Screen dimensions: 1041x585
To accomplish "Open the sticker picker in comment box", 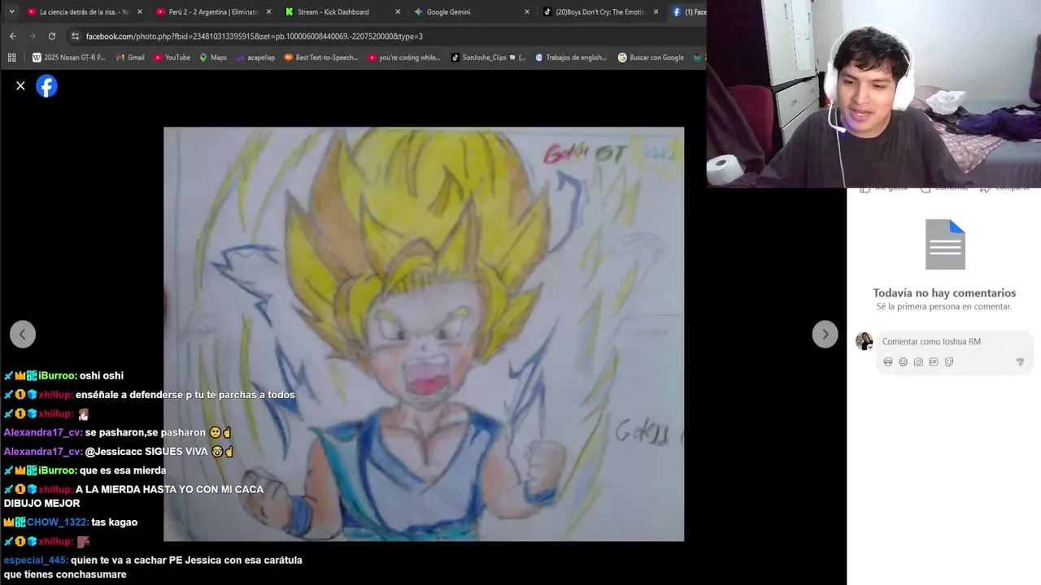I will pyautogui.click(x=949, y=362).
